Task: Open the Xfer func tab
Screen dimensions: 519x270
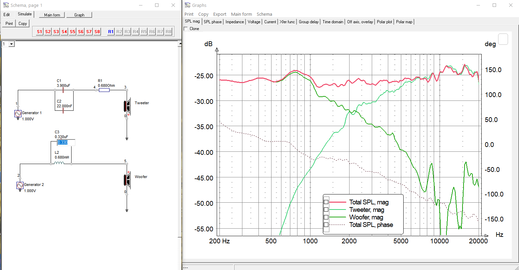Action: [287, 22]
